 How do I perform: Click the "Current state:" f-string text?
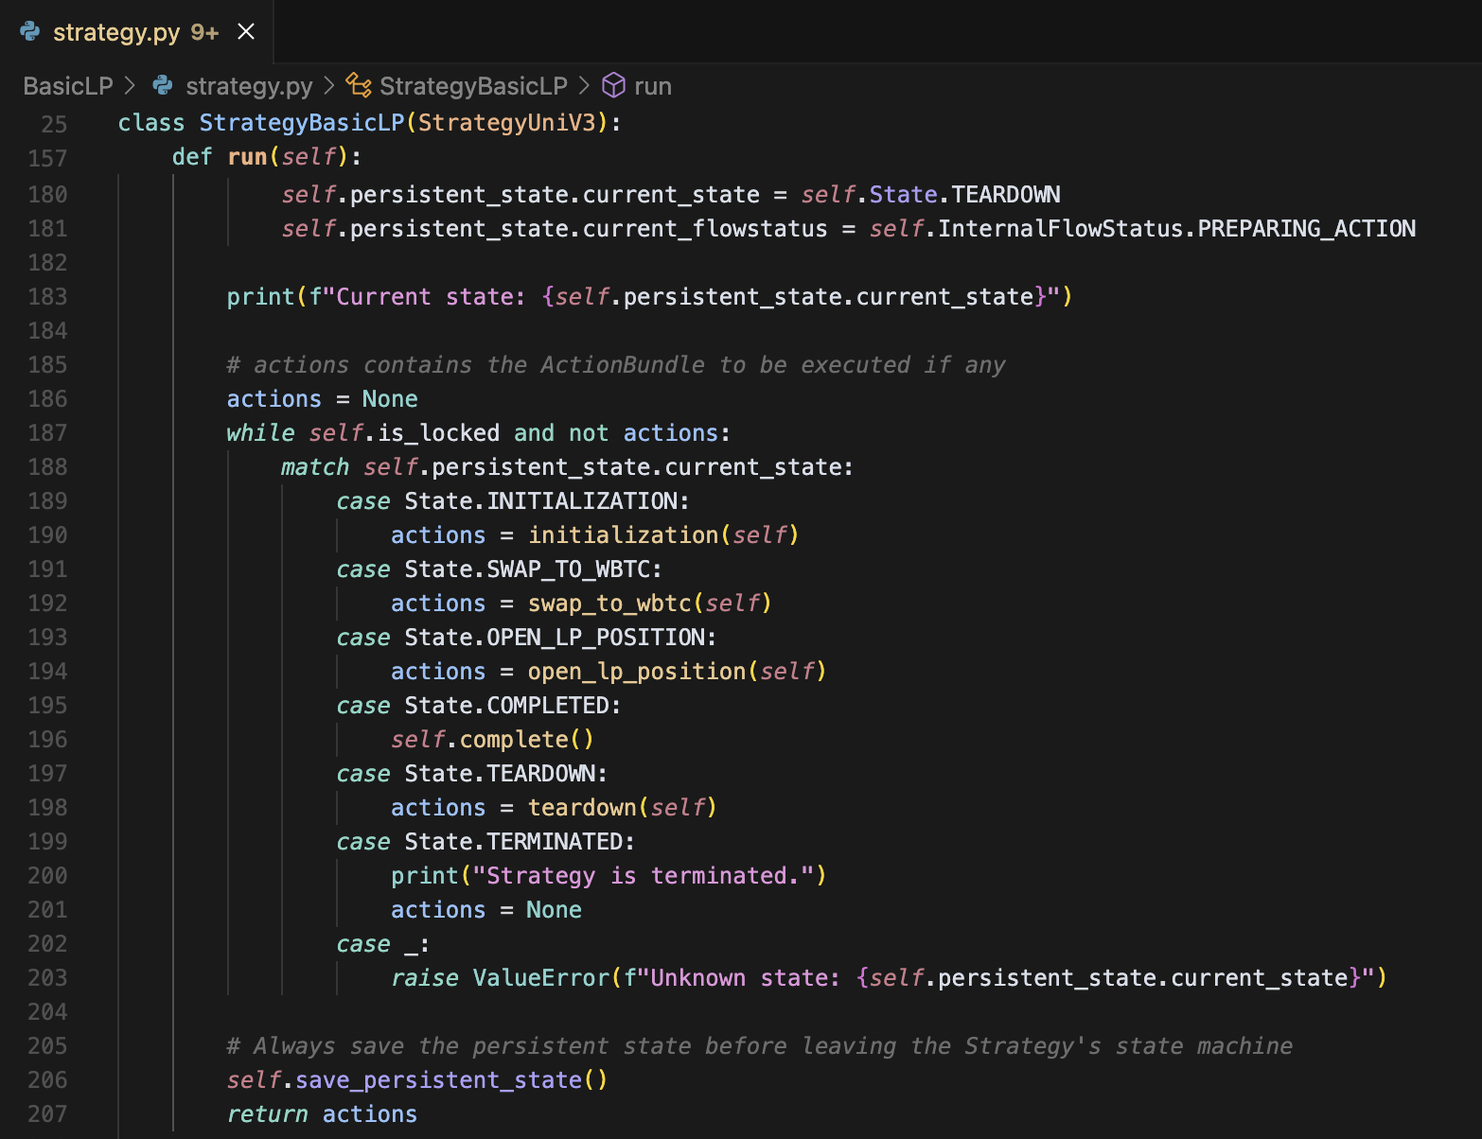pos(431,297)
